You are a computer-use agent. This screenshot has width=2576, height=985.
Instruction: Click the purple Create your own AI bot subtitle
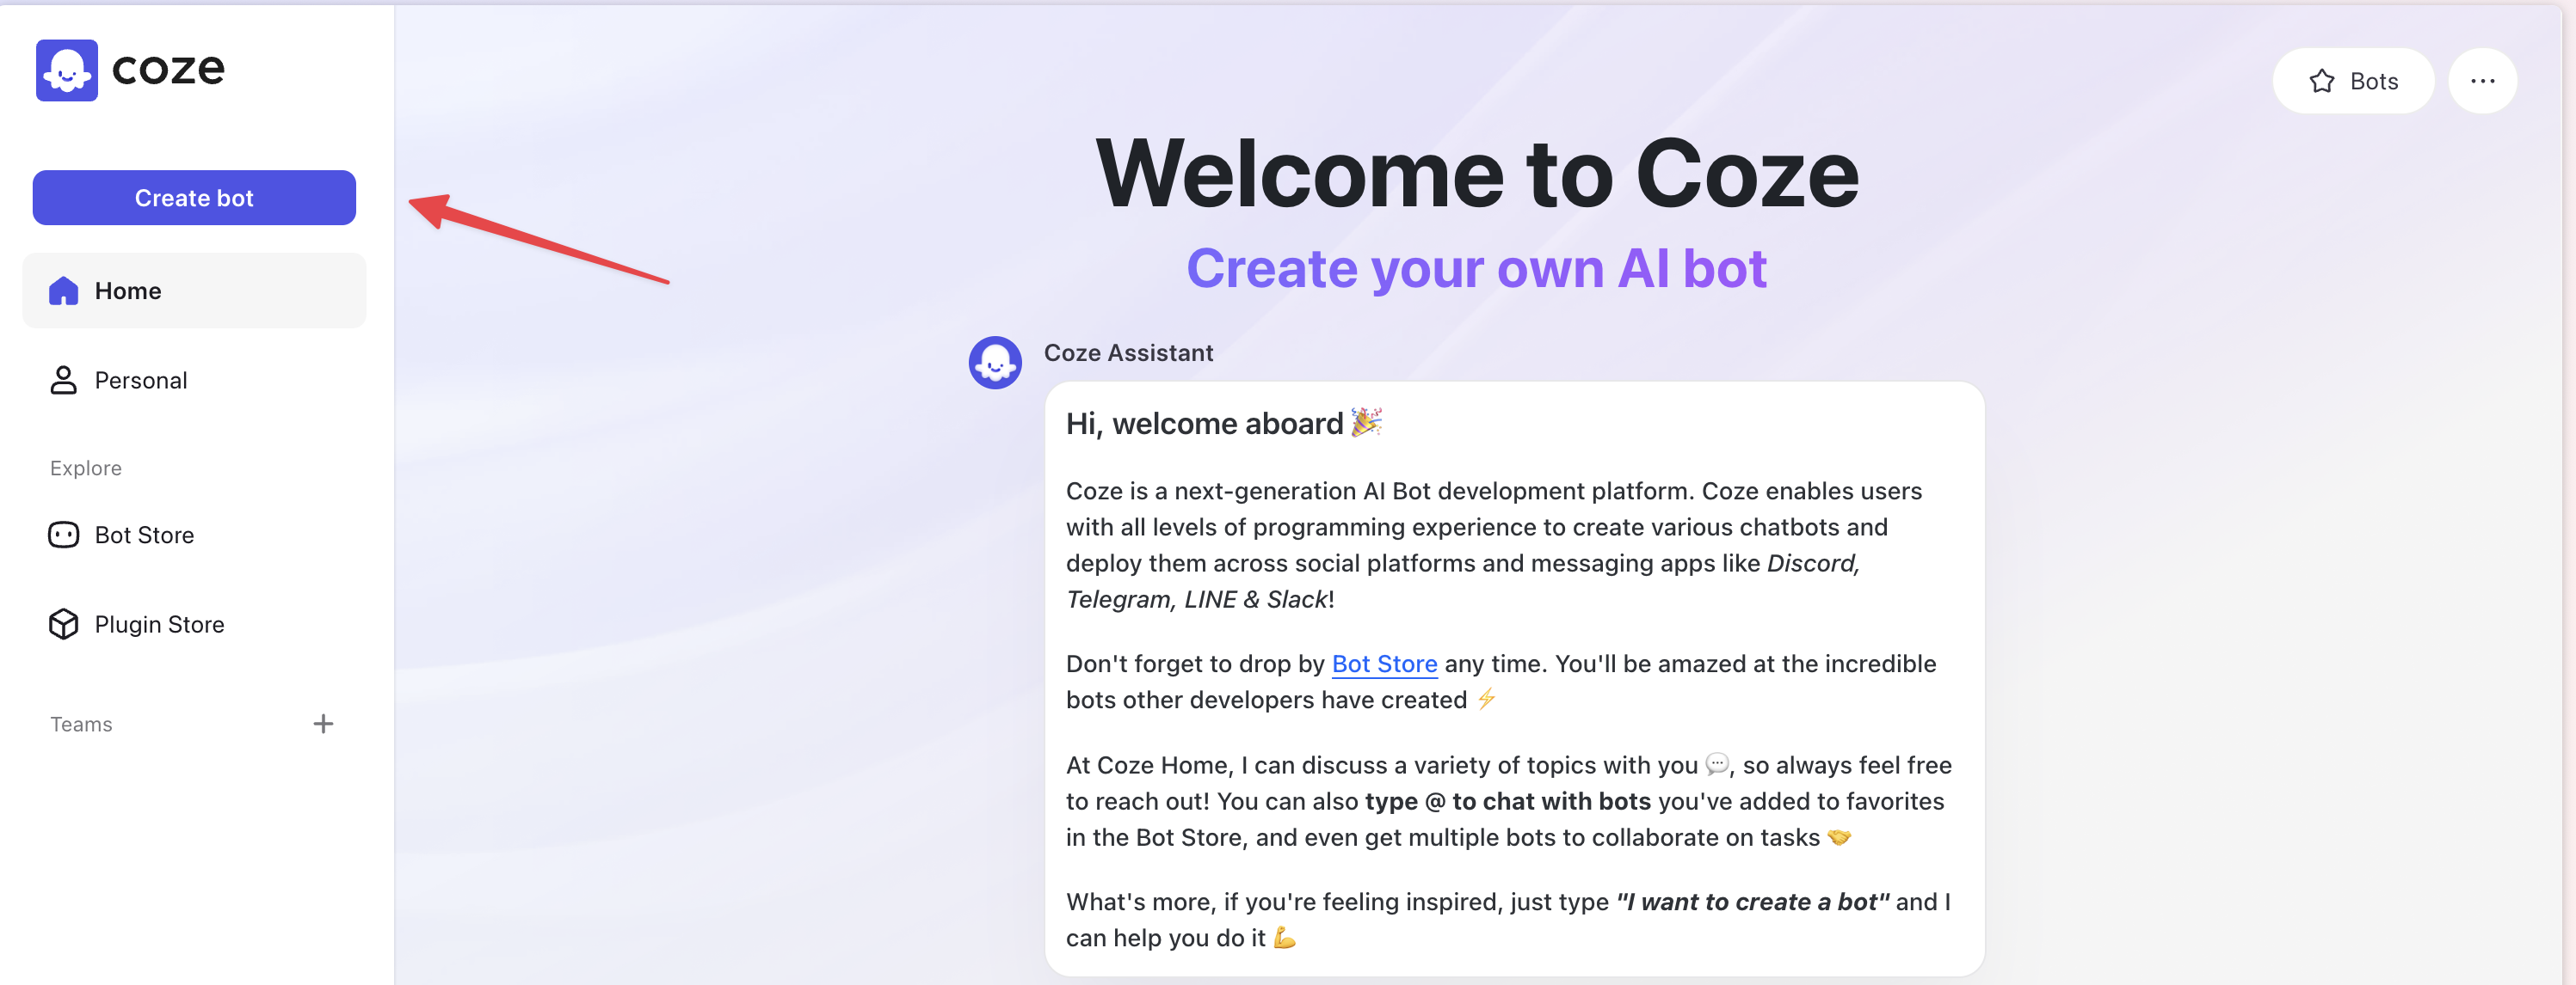pos(1476,269)
